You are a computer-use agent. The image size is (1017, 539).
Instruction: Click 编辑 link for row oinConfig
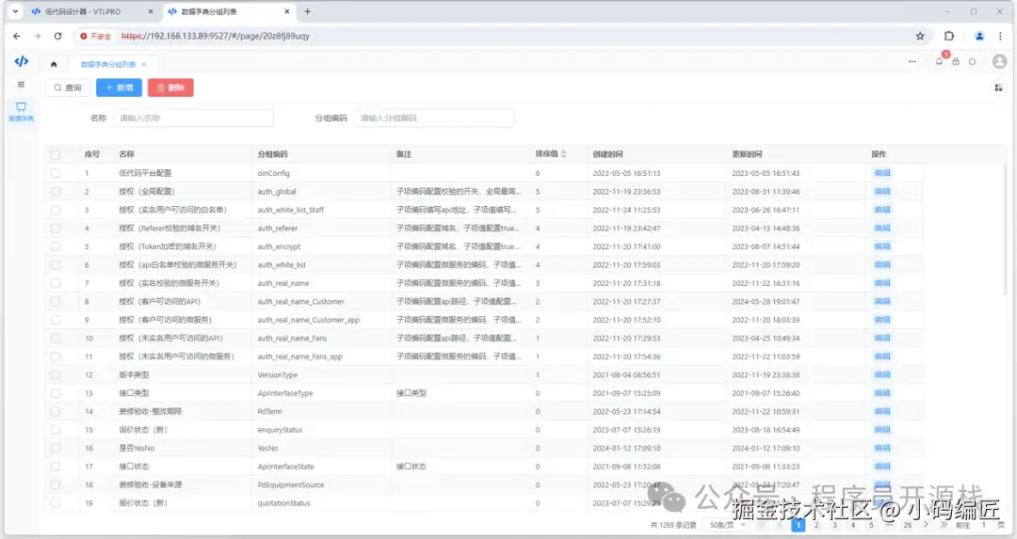click(x=882, y=173)
